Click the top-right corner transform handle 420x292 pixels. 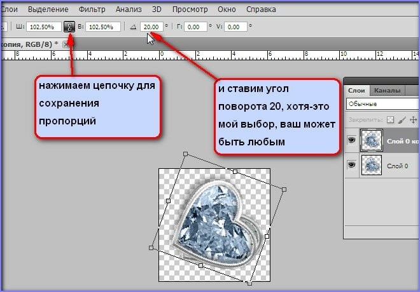(284, 189)
